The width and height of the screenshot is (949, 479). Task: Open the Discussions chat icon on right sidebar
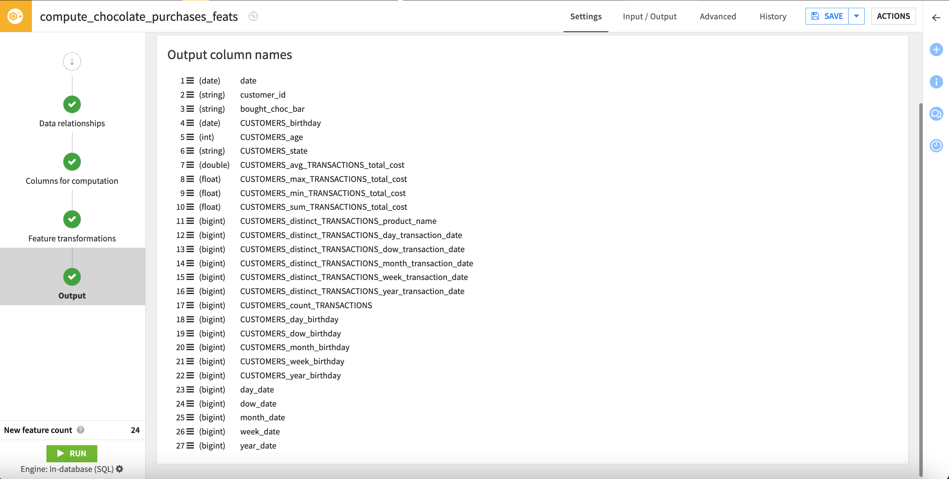click(936, 114)
